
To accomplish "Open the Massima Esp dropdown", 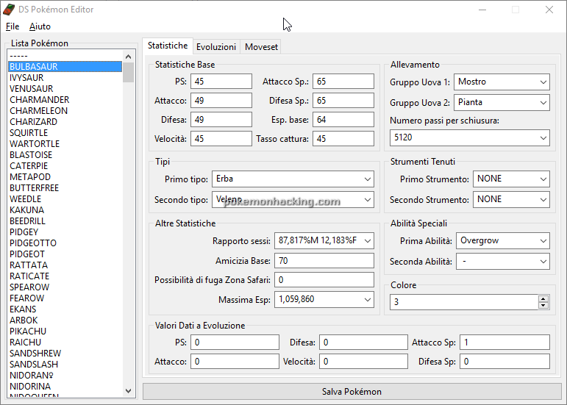I will click(324, 300).
